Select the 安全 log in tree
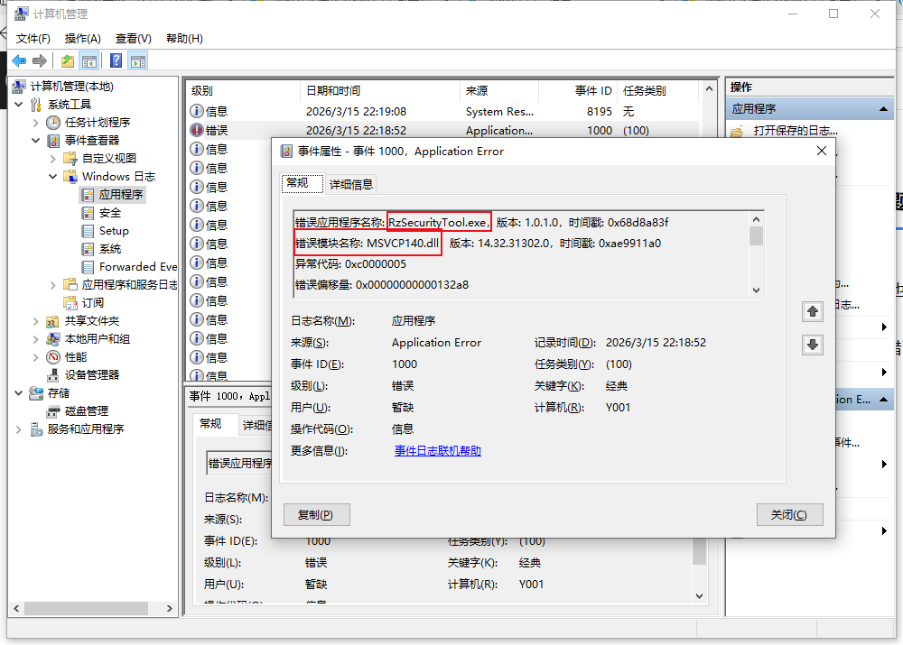The image size is (903, 645). pyautogui.click(x=109, y=212)
